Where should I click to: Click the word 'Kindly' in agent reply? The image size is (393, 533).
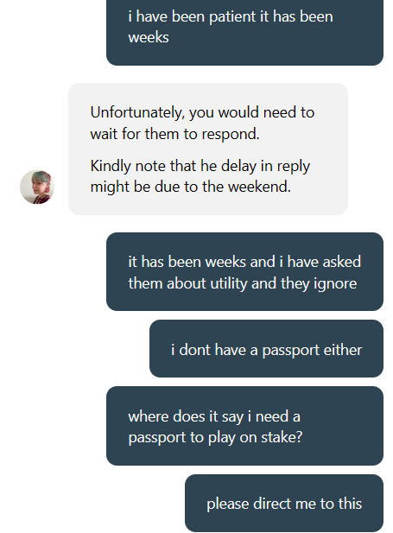pos(111,166)
